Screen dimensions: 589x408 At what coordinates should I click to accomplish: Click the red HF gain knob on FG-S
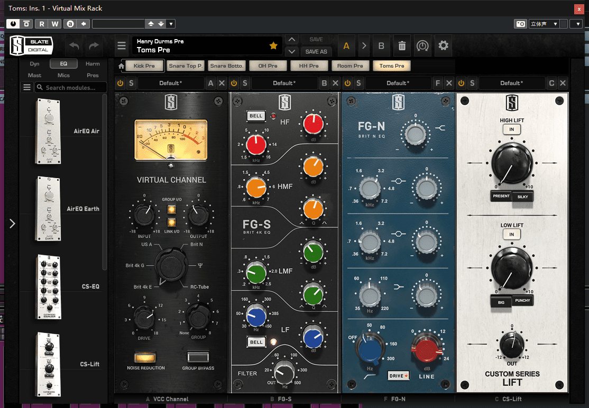[314, 124]
